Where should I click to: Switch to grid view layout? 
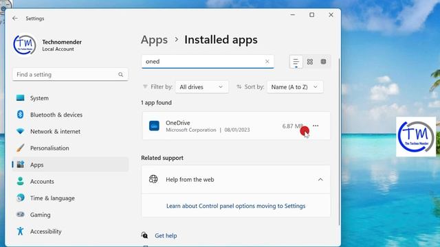310,62
